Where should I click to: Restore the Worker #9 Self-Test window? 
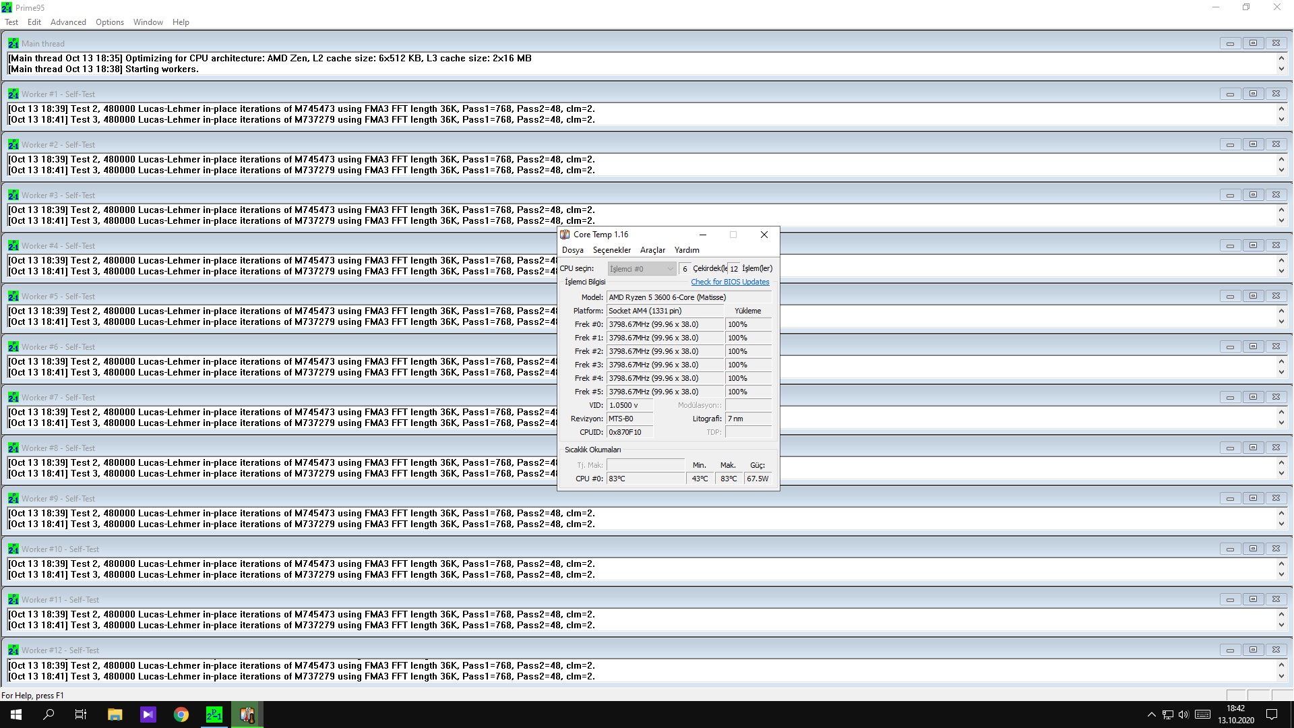(1253, 498)
